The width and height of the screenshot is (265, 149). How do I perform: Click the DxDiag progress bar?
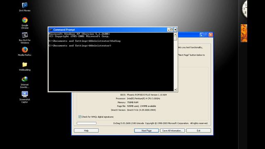(x=87, y=123)
